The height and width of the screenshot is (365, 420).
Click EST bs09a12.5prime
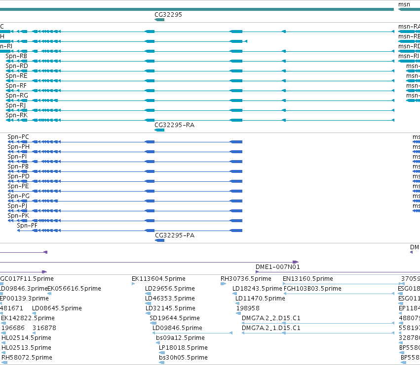pyautogui.click(x=180, y=338)
